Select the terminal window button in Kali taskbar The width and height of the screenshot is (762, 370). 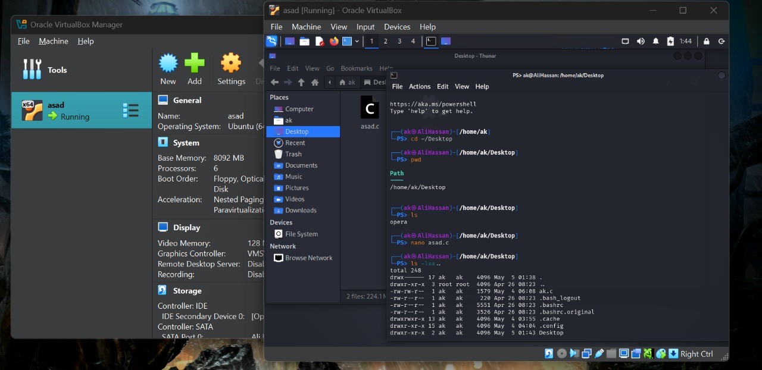coord(431,41)
